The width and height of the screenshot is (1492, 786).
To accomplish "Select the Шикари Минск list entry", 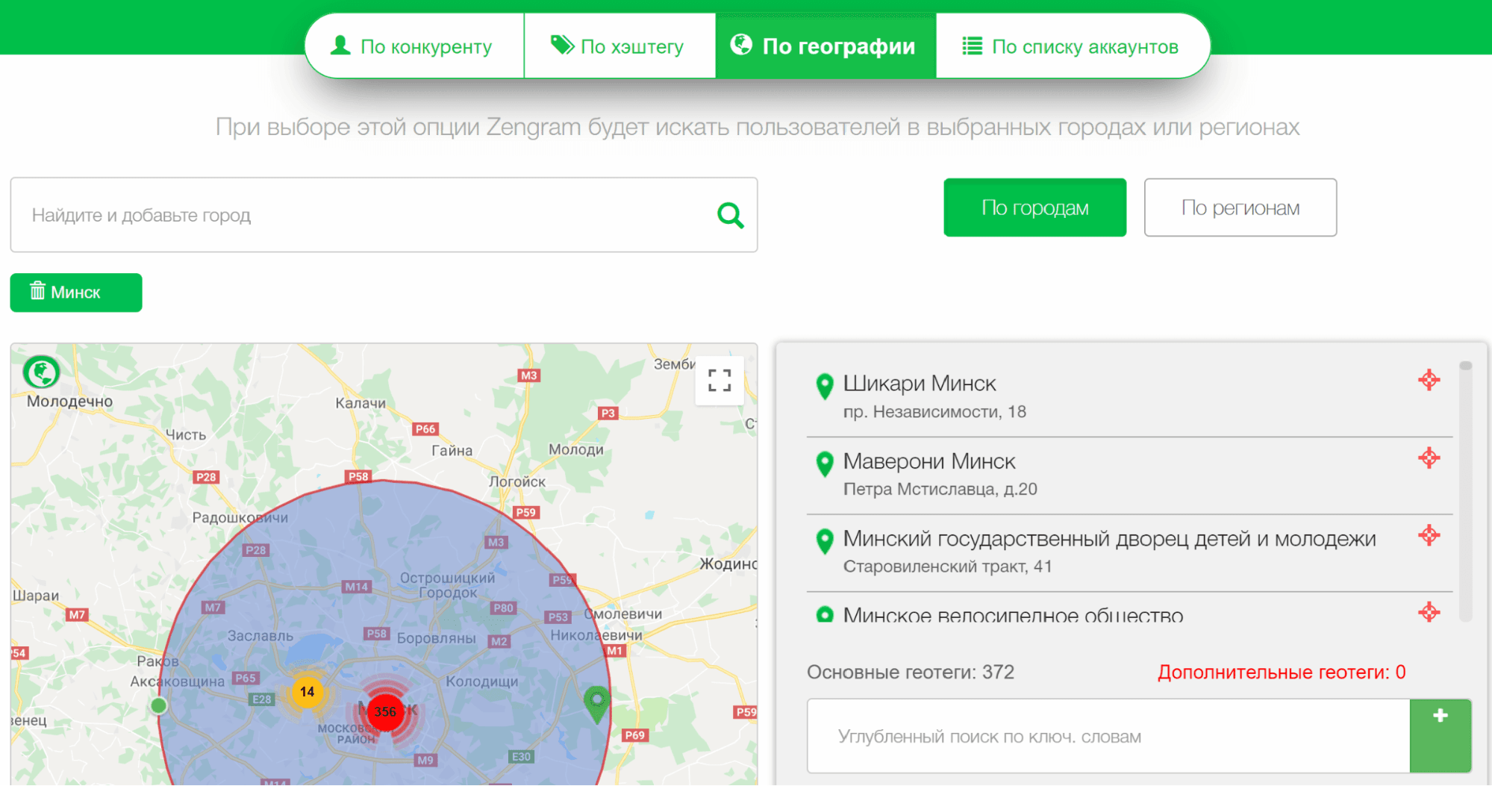I will (1129, 398).
